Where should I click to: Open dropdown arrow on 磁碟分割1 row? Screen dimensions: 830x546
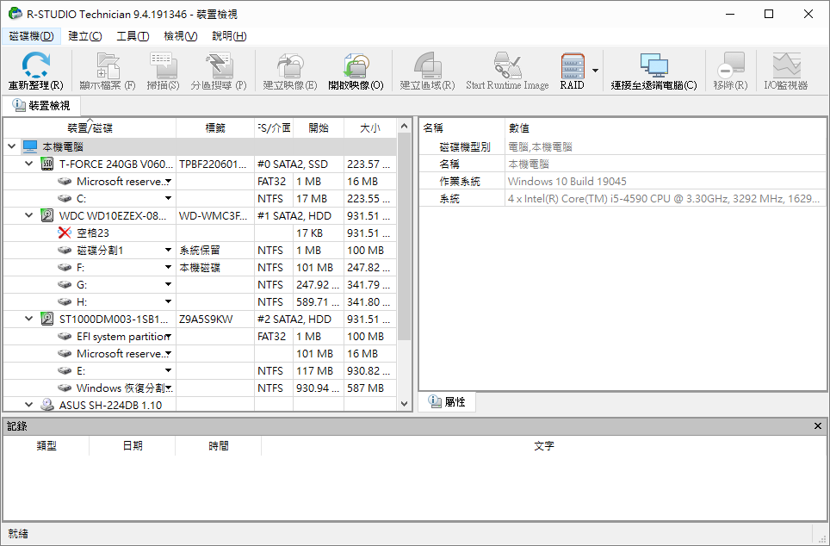tap(169, 250)
